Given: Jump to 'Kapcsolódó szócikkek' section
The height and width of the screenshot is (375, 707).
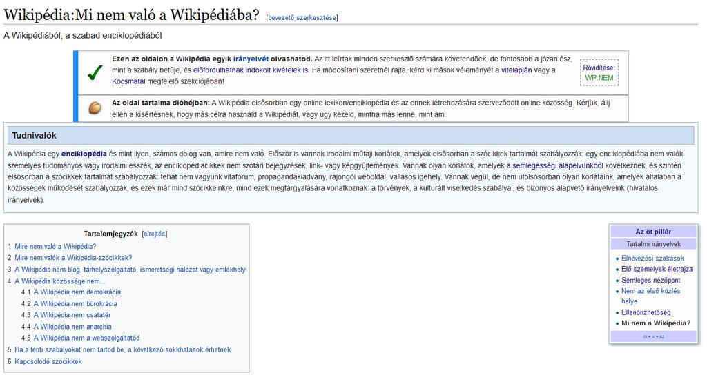Looking at the screenshot, I should coord(48,361).
